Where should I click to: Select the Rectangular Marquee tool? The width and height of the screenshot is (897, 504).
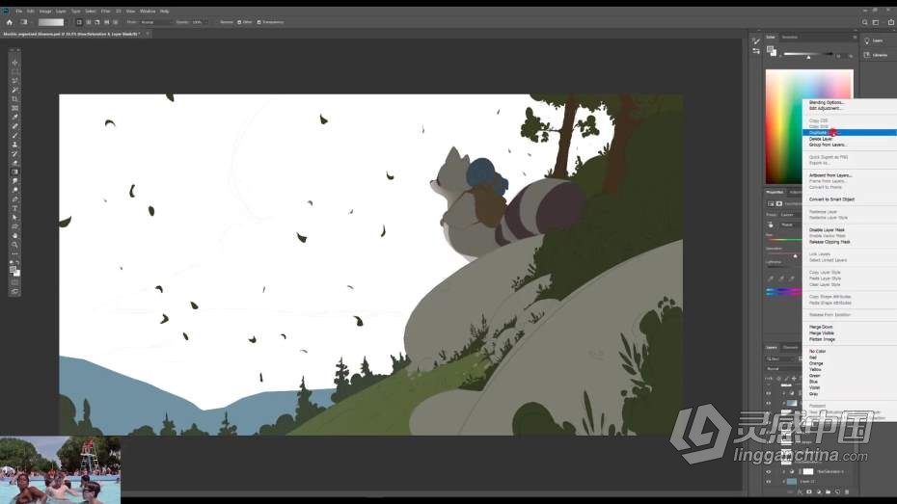coord(14,71)
